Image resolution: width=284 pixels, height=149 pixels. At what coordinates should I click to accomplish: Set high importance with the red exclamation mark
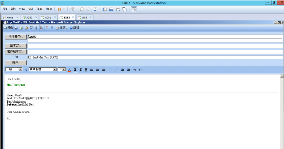click(x=47, y=28)
